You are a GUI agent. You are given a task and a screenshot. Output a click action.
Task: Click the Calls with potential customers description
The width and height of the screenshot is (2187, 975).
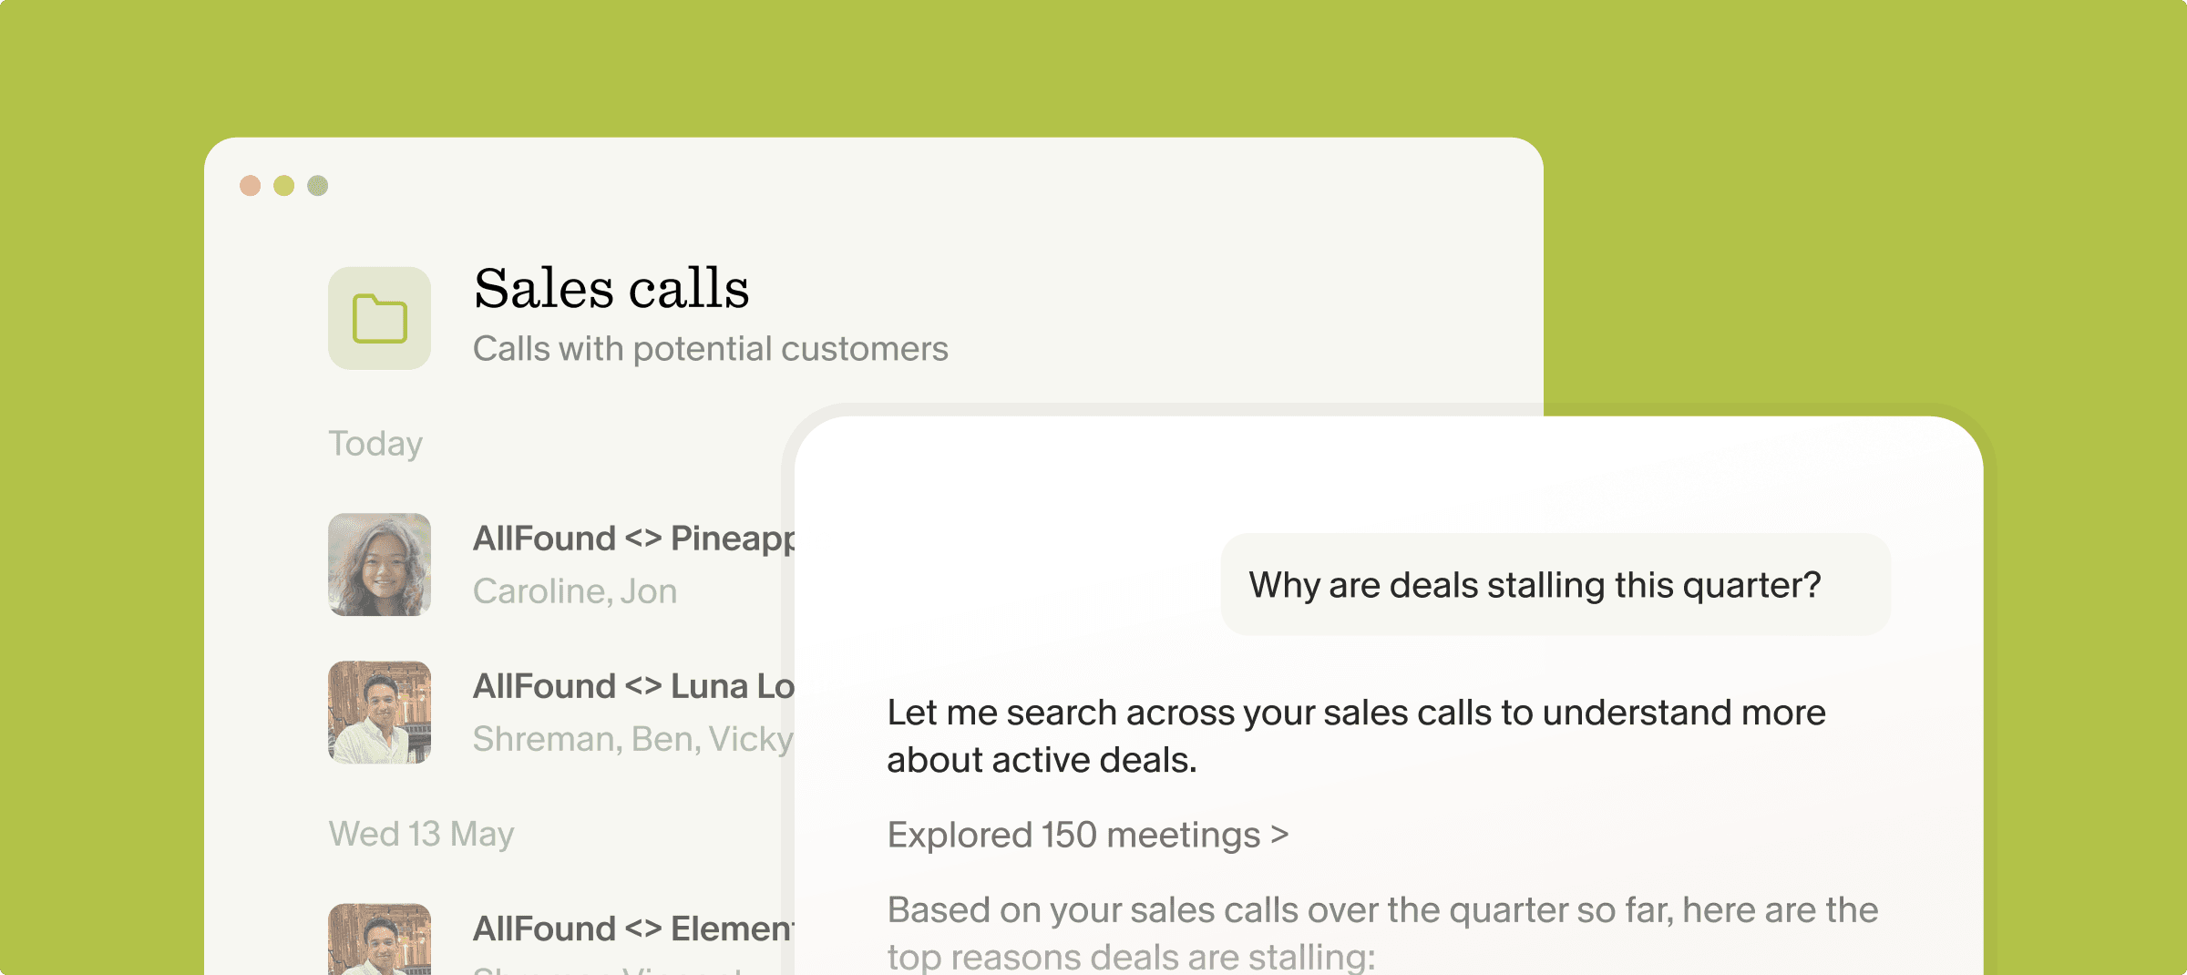[x=711, y=349]
